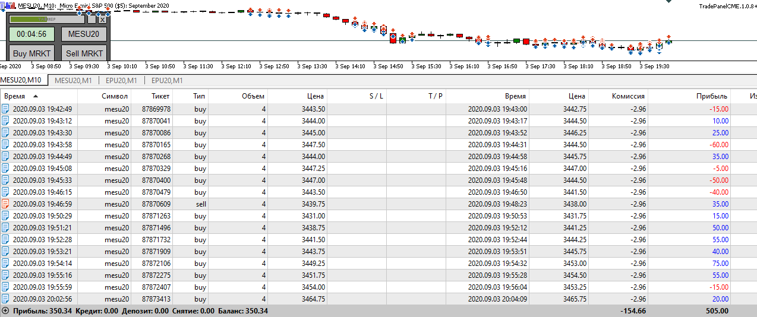
Task: Sort by the Комиссия column header
Action: click(x=628, y=96)
